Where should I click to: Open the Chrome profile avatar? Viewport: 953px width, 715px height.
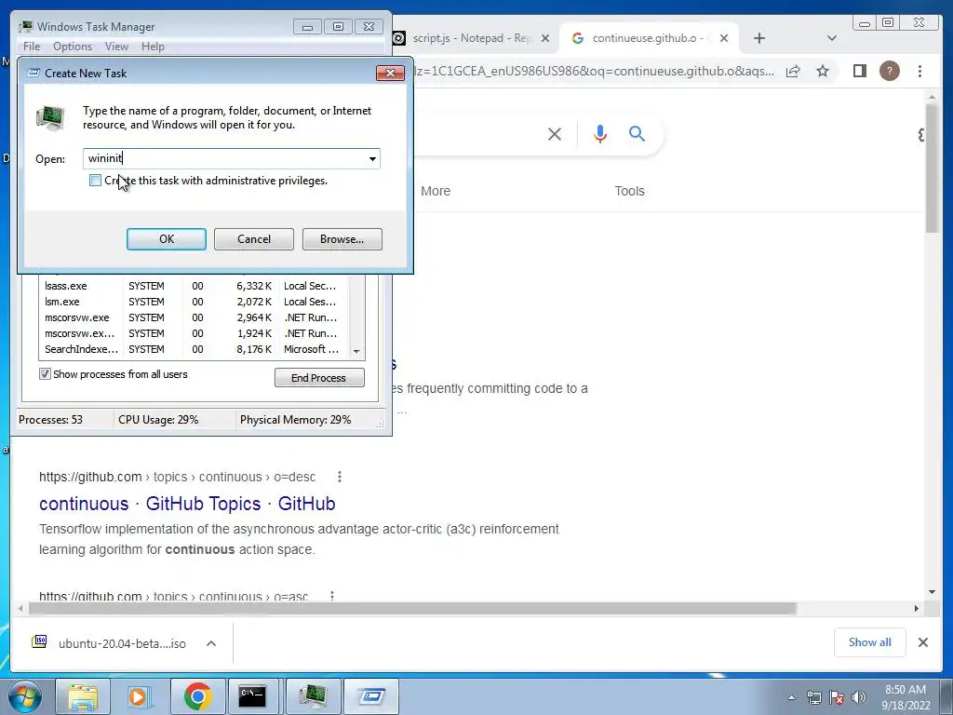click(x=889, y=71)
